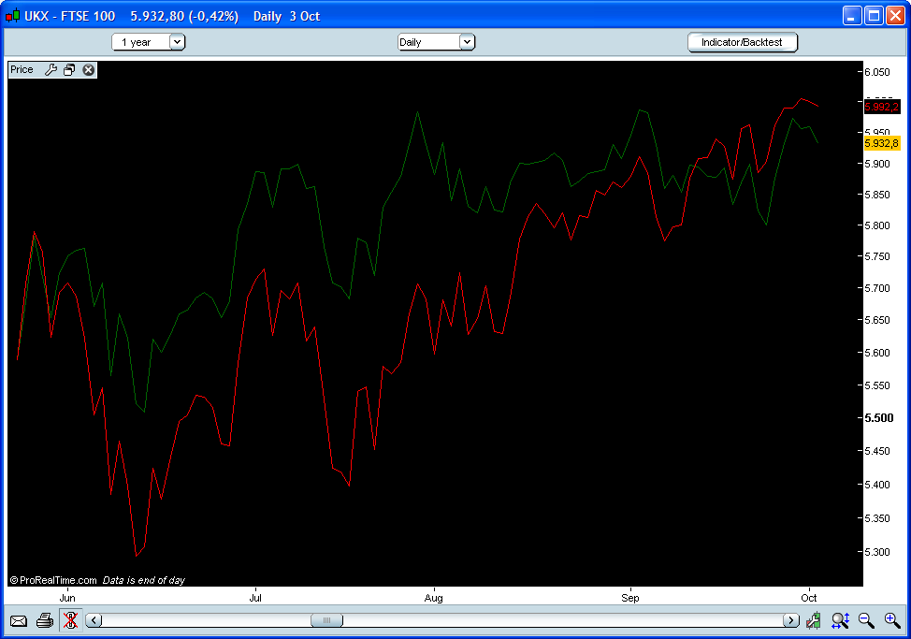The width and height of the screenshot is (911, 639).
Task: Open chart display settings via wrench-candlestick icon
Action: pos(814,619)
